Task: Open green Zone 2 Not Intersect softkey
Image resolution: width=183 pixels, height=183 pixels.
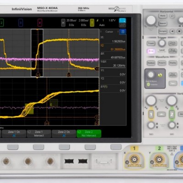Action: click(89, 134)
